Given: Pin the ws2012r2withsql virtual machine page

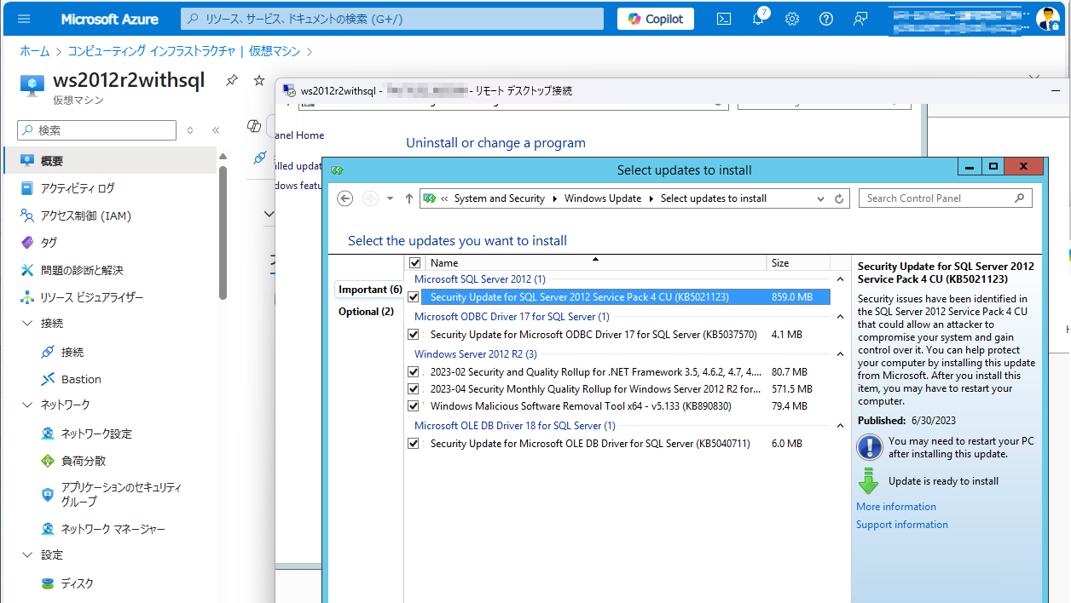Looking at the screenshot, I should coord(231,80).
